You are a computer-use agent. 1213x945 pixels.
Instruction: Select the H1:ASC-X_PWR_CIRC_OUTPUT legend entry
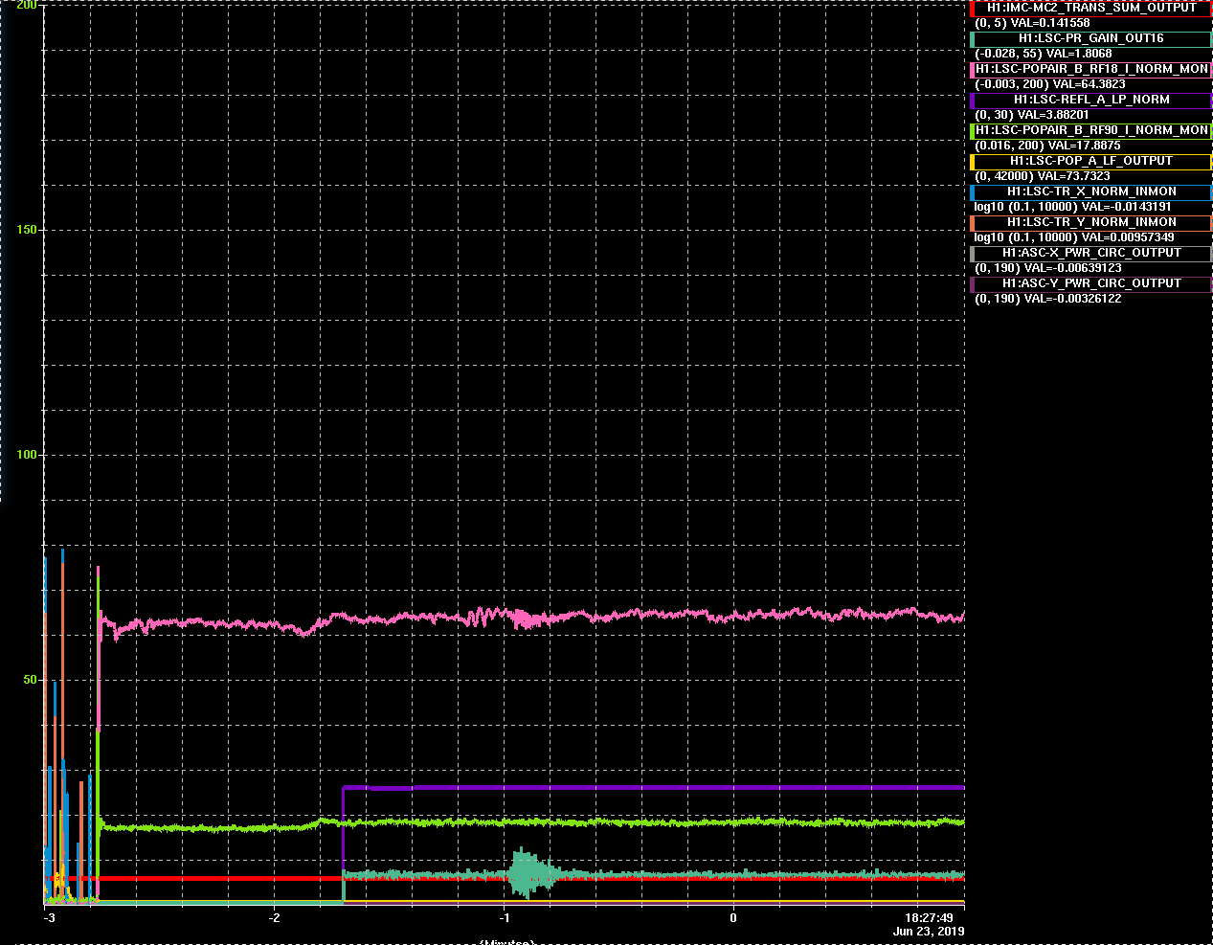1090,253
